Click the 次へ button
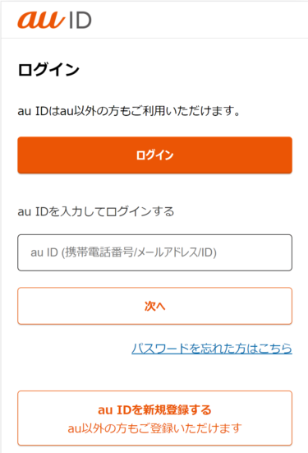This screenshot has height=453, width=308. tap(154, 306)
